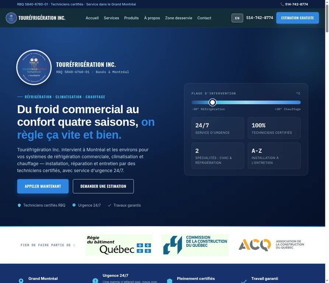Click the +30° Chauffage label
Viewport: 329px width, 283px height.
(x=287, y=109)
